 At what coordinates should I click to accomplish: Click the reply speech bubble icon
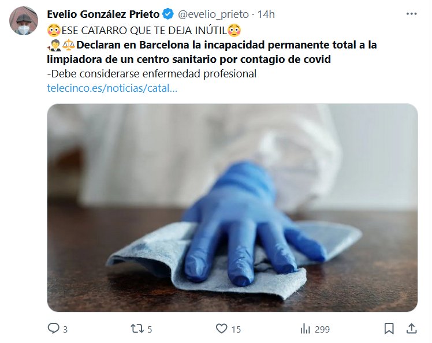(x=53, y=329)
